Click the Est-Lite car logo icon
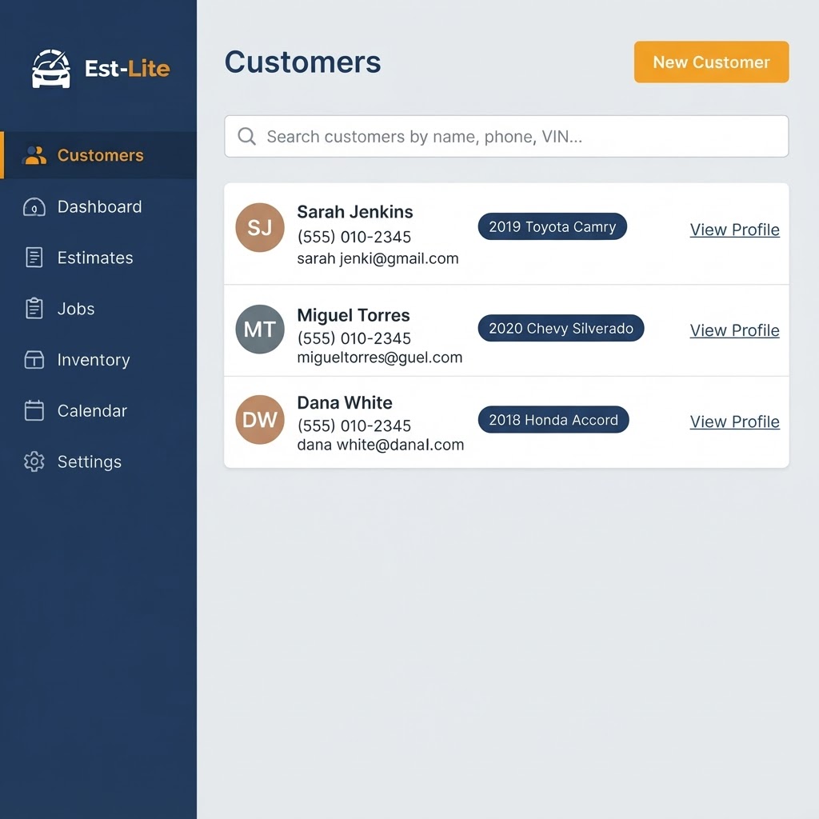 click(x=50, y=69)
